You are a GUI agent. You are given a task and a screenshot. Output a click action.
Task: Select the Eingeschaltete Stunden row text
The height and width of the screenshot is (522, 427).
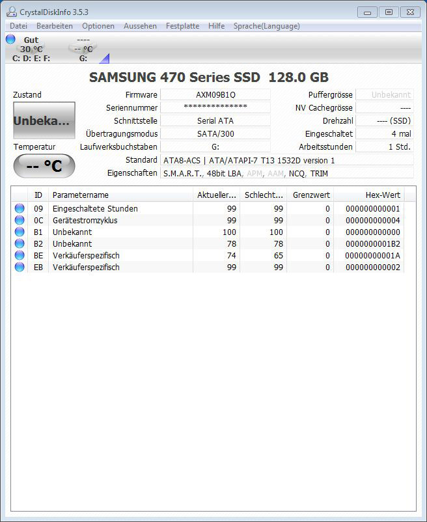(x=95, y=209)
